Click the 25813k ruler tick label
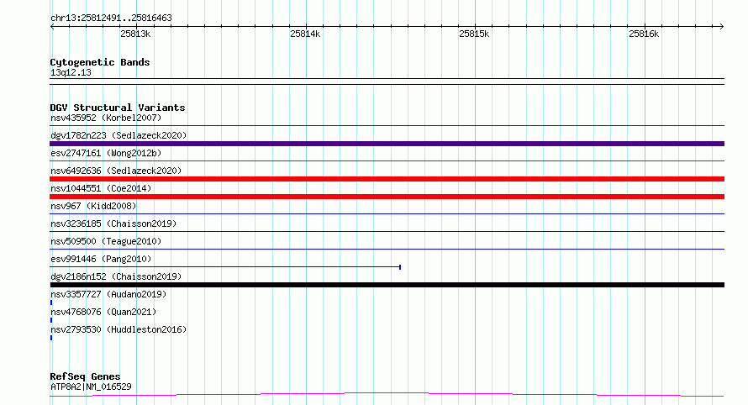This screenshot has height=405, width=748. 135,34
